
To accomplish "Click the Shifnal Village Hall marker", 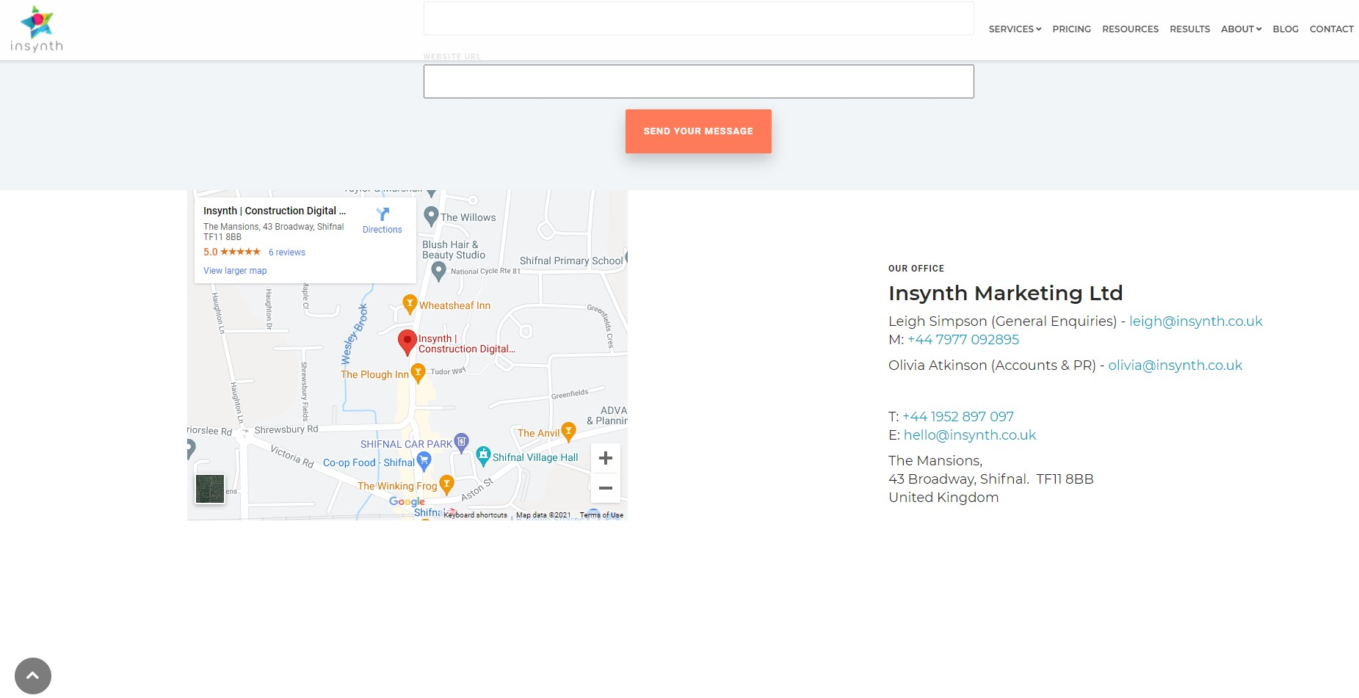I will coord(483,456).
